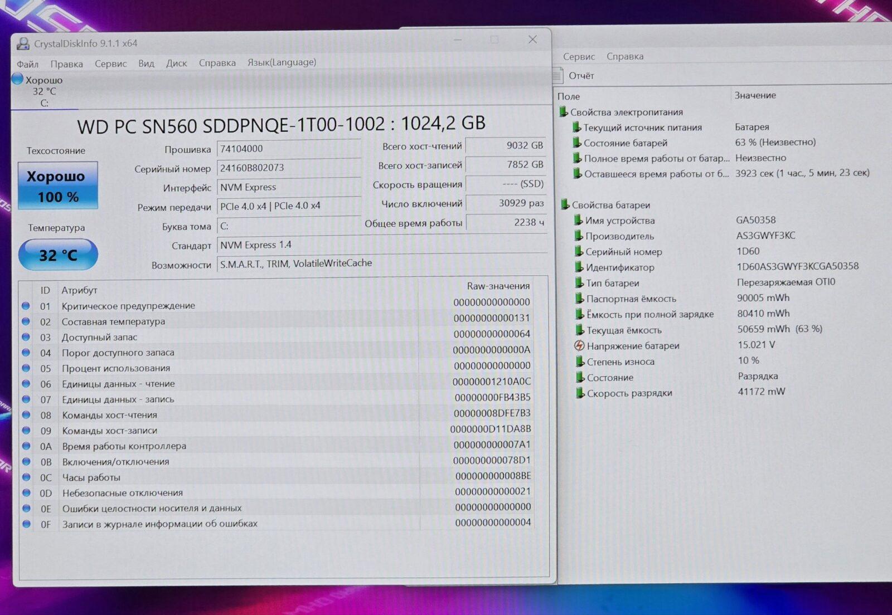Open CrystalDiskInfo's Справка menu
The width and height of the screenshot is (892, 615).
click(217, 63)
